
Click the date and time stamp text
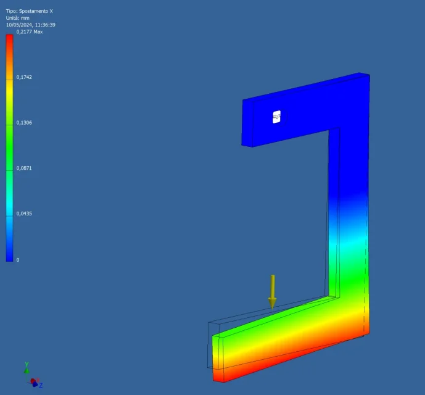pyautogui.click(x=31, y=25)
